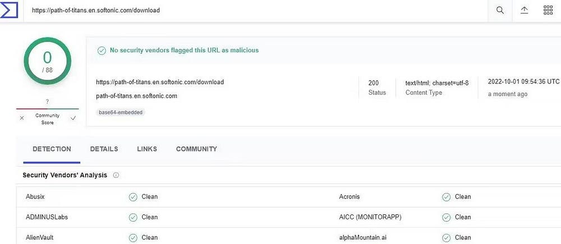Click the URL search input field
The width and height of the screenshot is (561, 244).
(x=252, y=10)
